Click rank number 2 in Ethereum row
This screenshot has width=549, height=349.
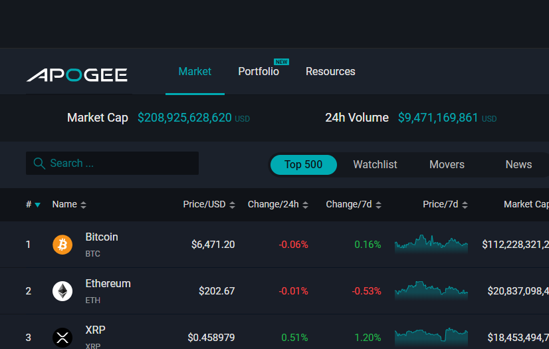29,291
